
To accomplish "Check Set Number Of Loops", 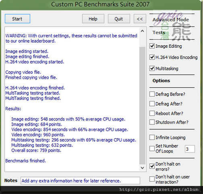I will (x=152, y=148).
